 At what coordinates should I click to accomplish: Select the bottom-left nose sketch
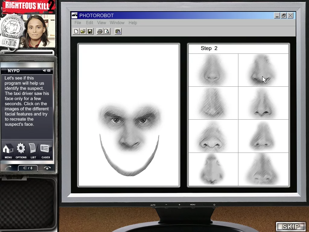pyautogui.click(x=213, y=169)
